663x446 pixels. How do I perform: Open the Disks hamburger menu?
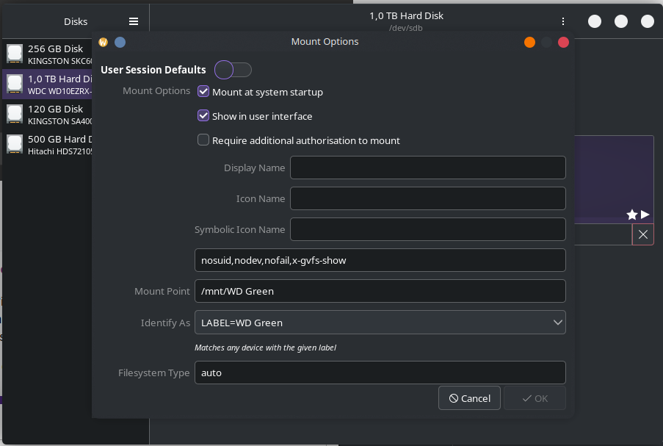(x=133, y=21)
